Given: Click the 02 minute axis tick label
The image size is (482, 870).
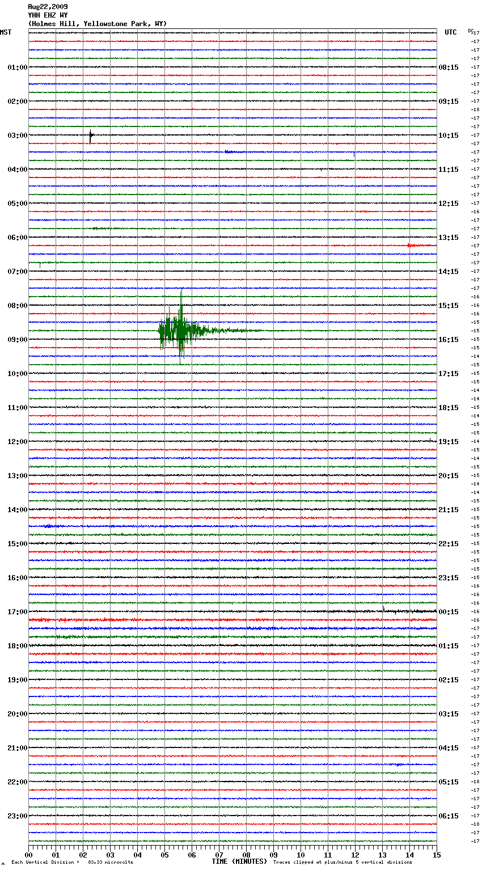Looking at the screenshot, I should (x=83, y=855).
